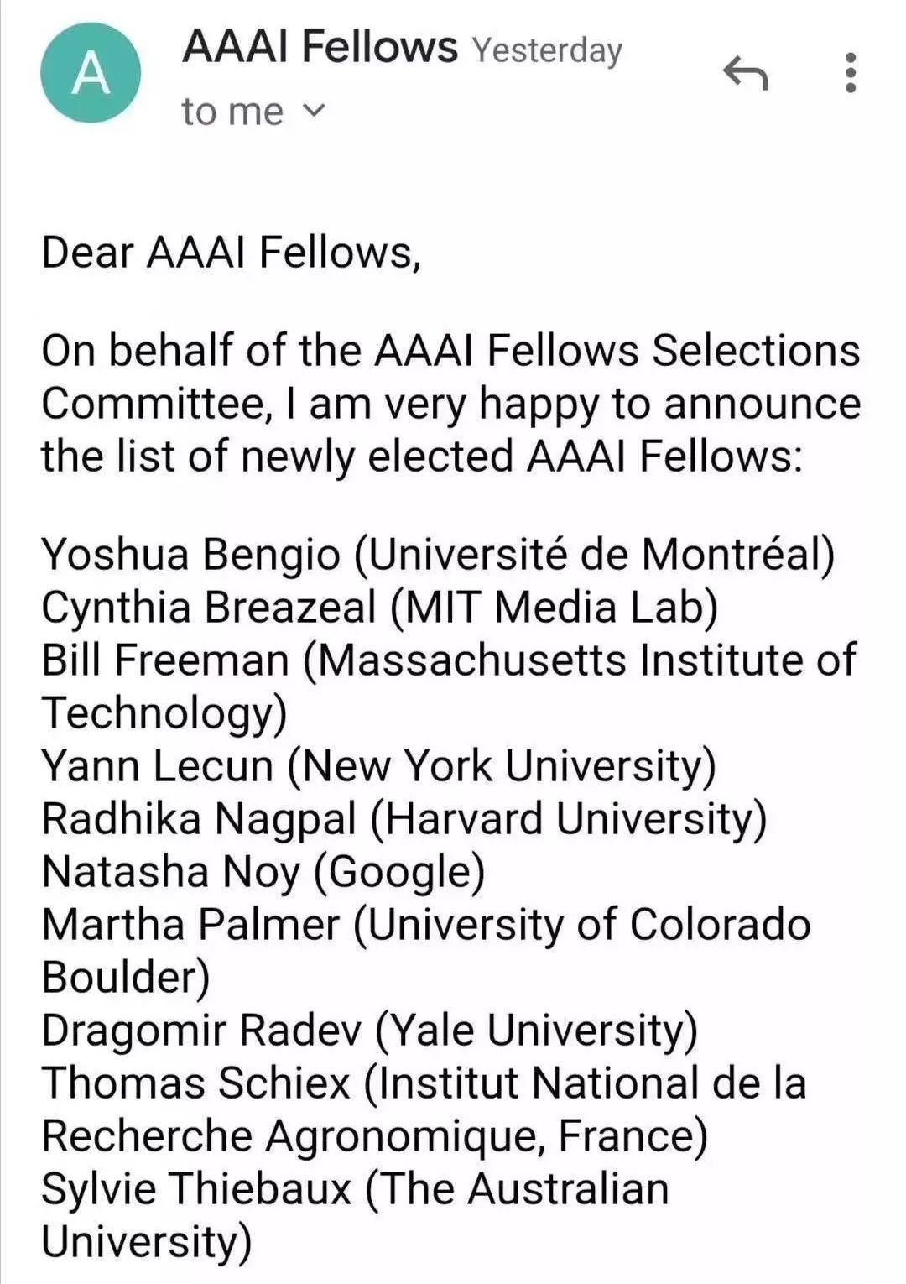Click the 'to me' recipient text
Screen dimensions: 906x1284
tap(232, 112)
